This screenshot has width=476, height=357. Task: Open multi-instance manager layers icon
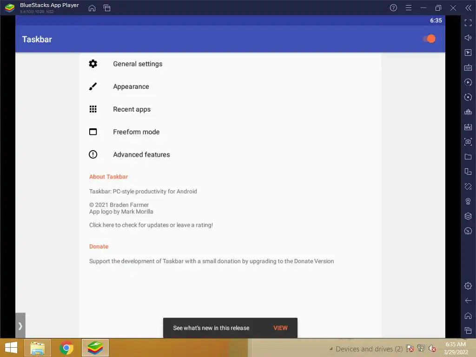coord(468,216)
